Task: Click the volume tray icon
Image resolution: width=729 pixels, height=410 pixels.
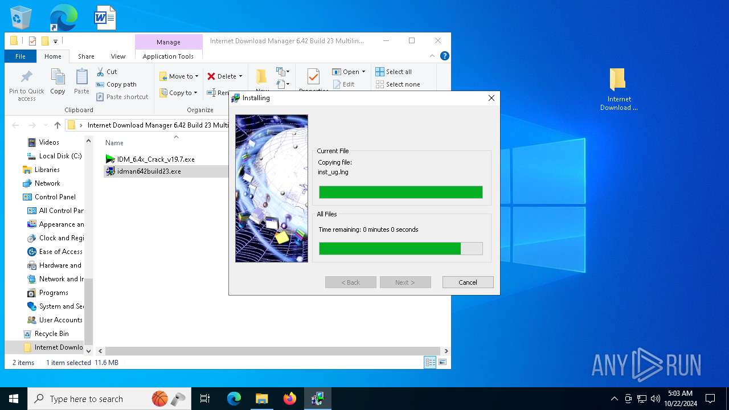Action: point(656,399)
